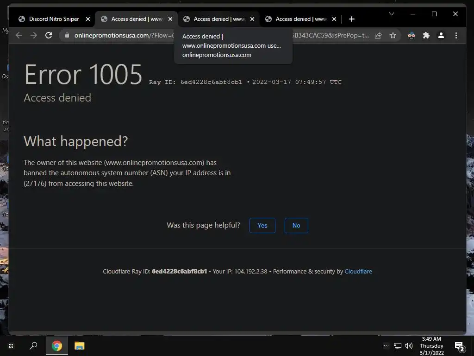This screenshot has height=356, width=474.
Task: Answer Yes to page helpful question
Action: coord(262,226)
